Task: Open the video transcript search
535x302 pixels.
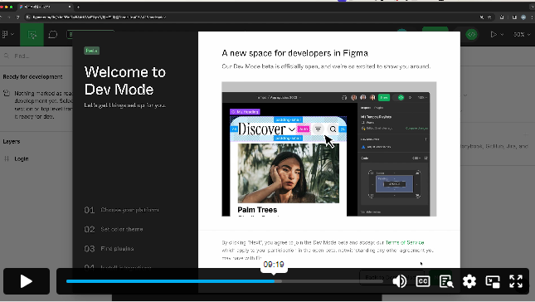Action: (x=446, y=281)
